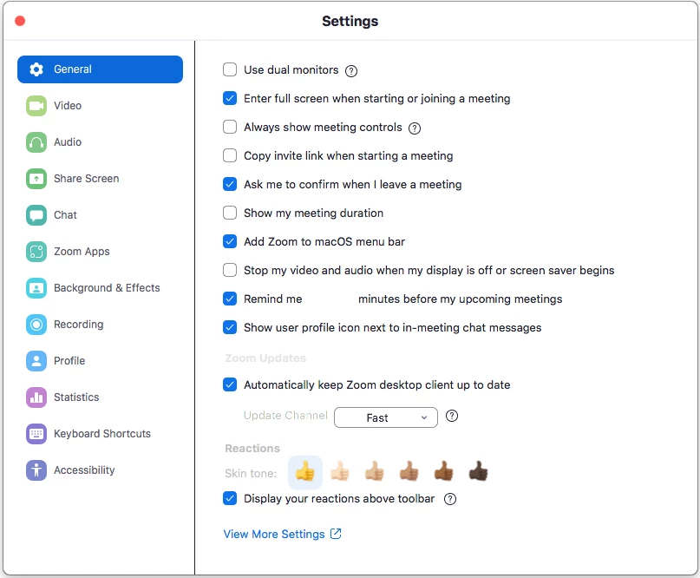The width and height of the screenshot is (700, 578).
Task: Click the Statistics bar chart icon
Action: point(36,397)
